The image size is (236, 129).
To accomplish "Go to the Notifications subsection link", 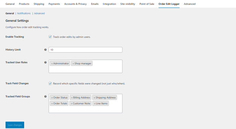I will (x=24, y=13).
